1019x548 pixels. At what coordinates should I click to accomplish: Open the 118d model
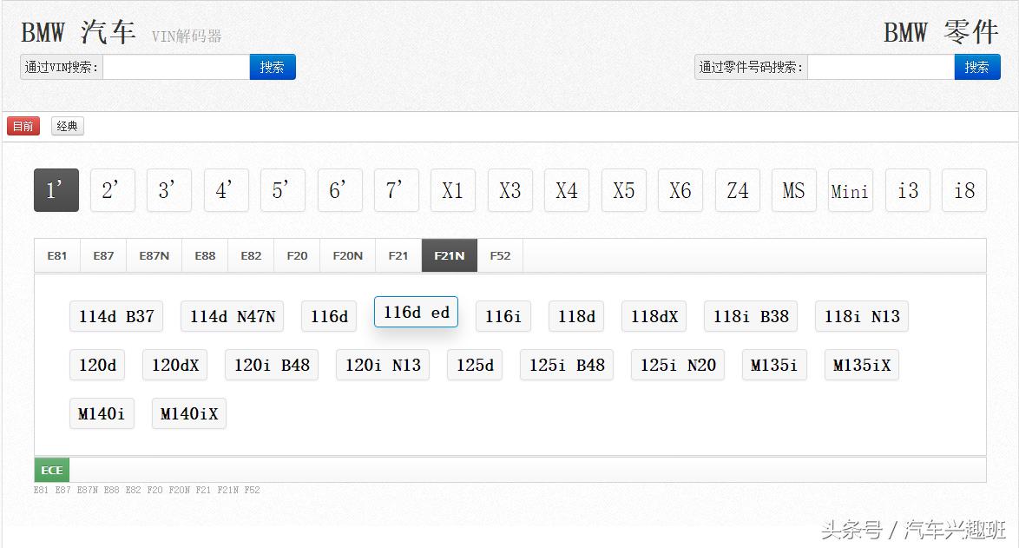[576, 317]
